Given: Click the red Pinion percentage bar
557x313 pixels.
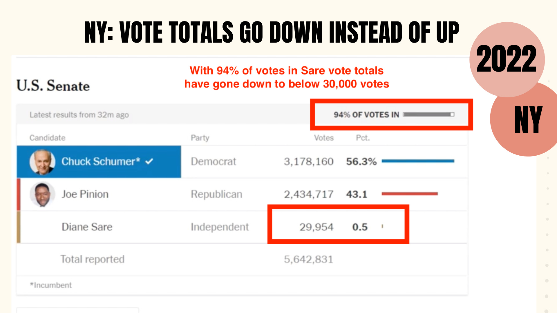Looking at the screenshot, I should 410,194.
